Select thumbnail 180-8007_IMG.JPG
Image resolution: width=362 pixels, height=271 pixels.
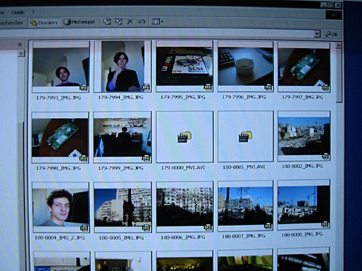[x=245, y=206]
